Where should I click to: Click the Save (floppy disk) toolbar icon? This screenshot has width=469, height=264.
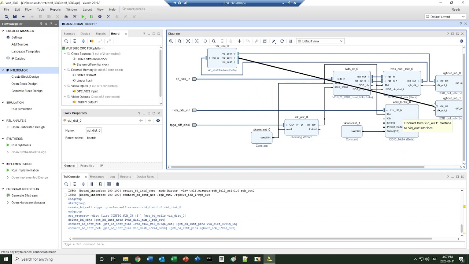15,16
